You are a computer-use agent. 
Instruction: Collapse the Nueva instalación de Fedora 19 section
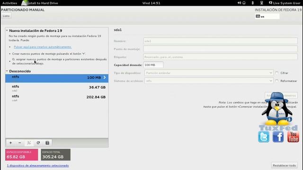point(7,30)
